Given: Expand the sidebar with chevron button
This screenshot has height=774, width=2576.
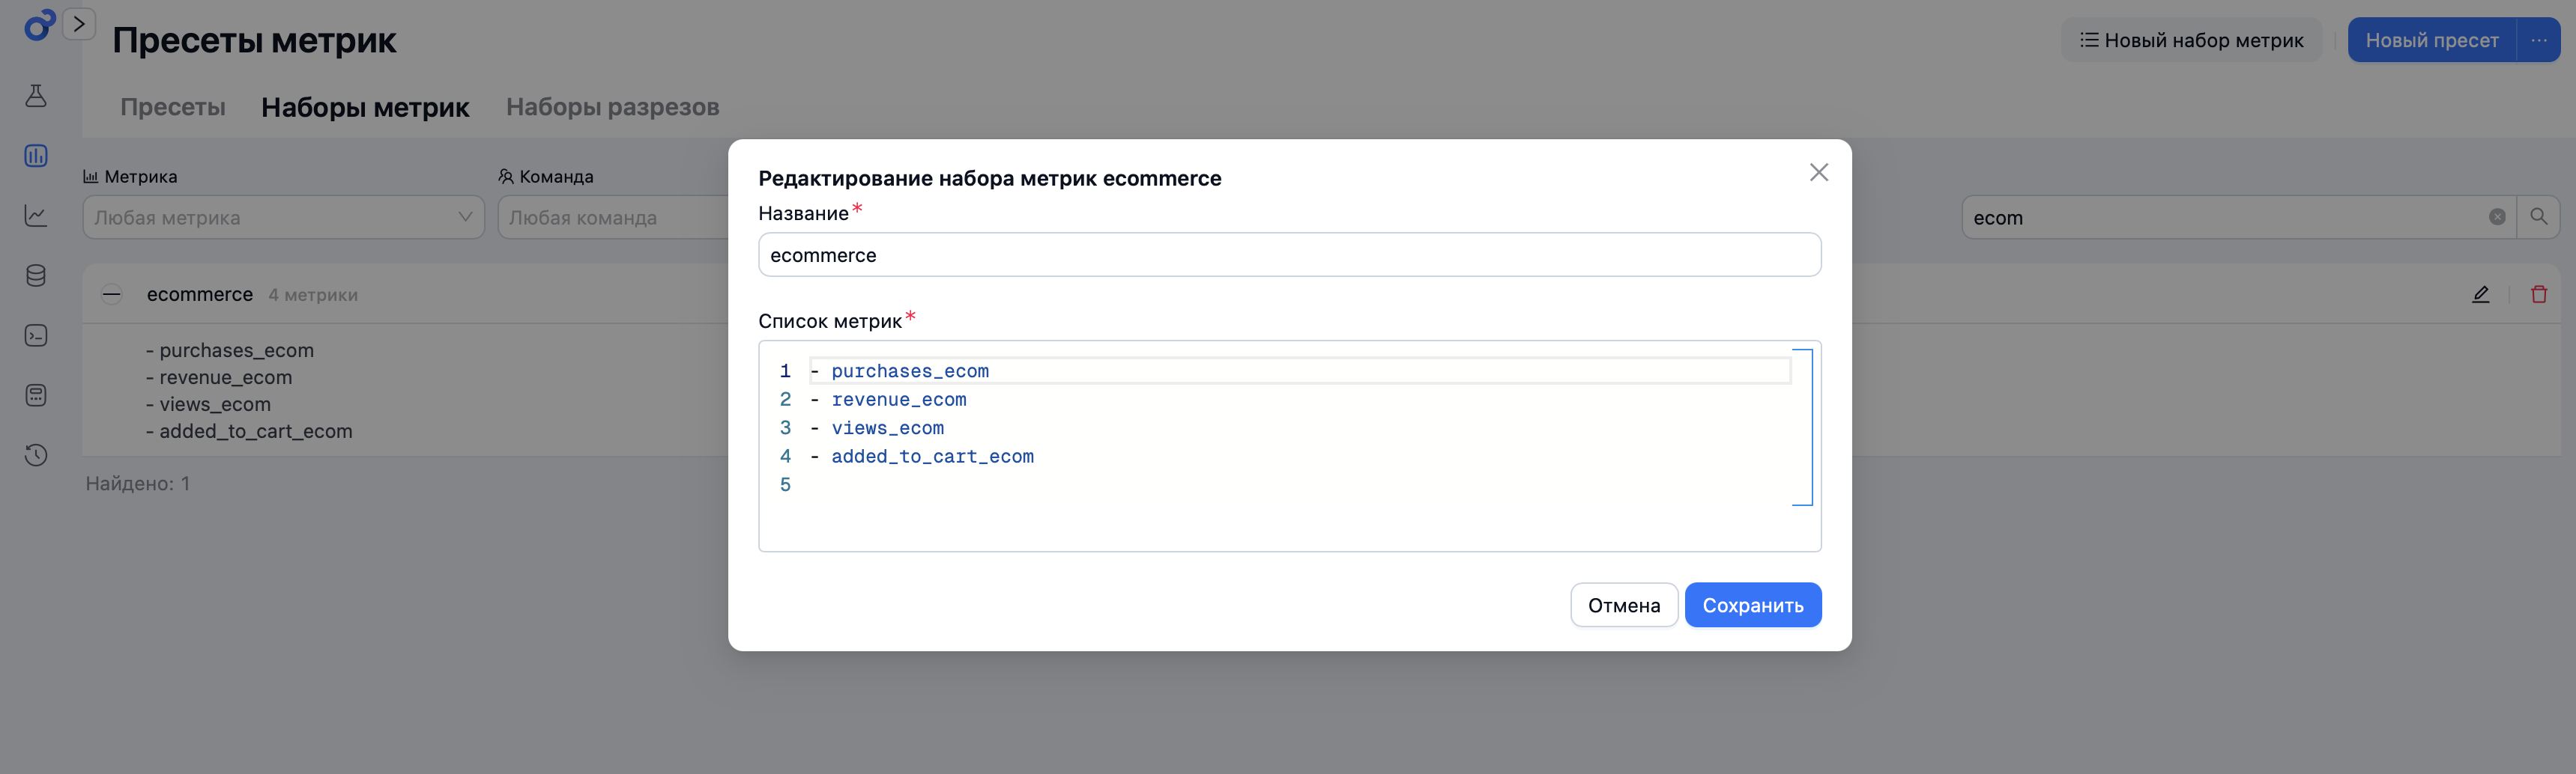Looking at the screenshot, I should [x=79, y=23].
